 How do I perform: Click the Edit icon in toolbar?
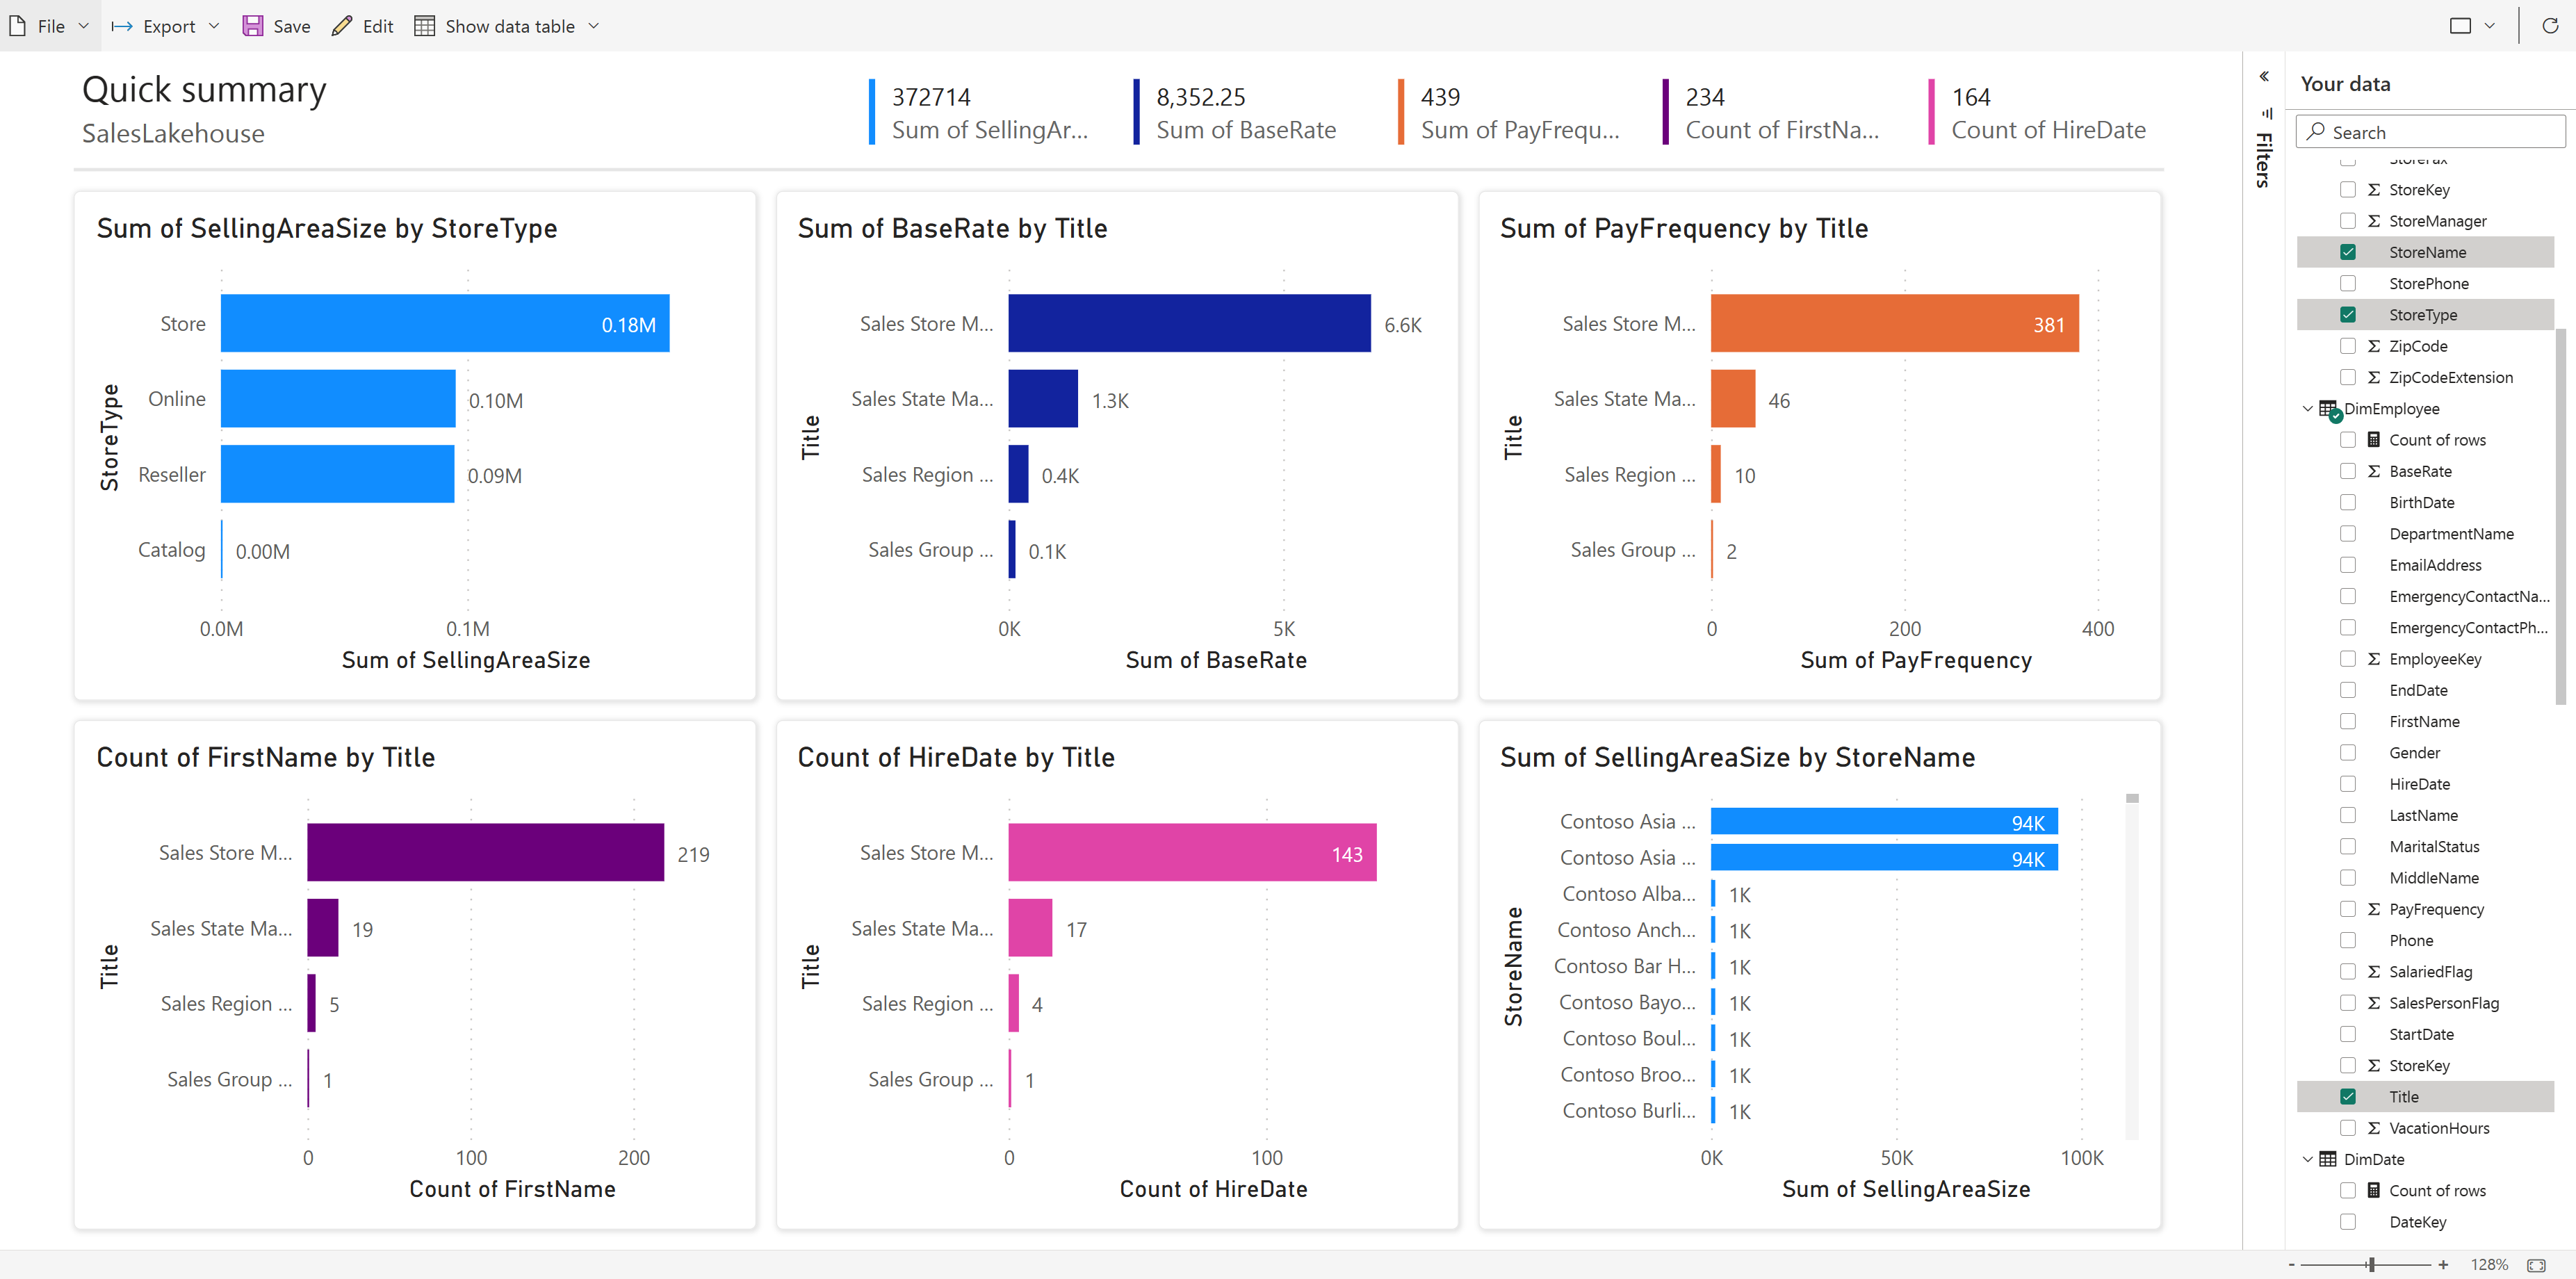[339, 24]
